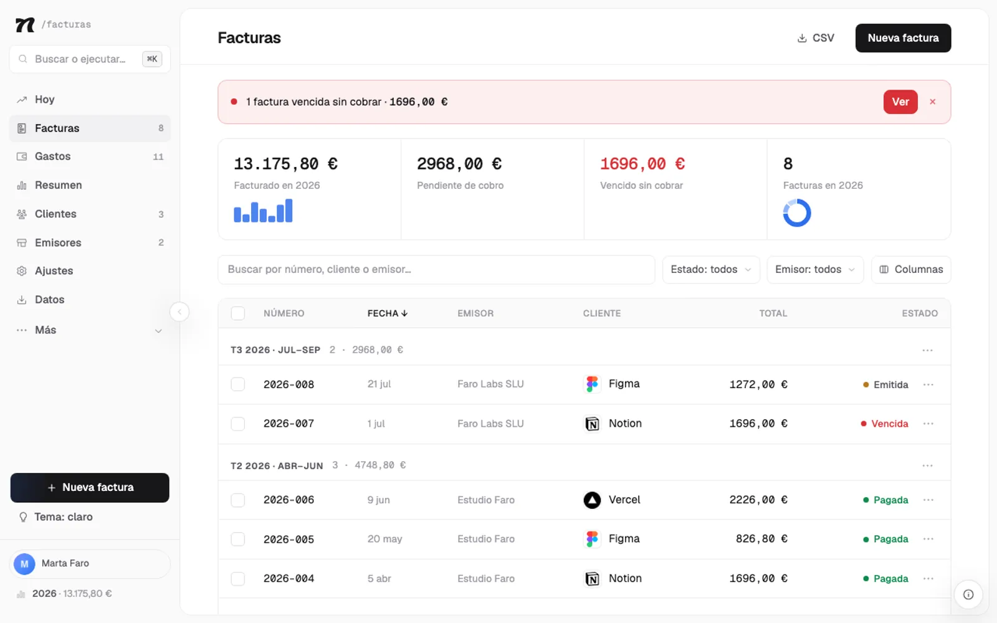Go to Hoy in sidebar
The image size is (997, 623).
90,100
